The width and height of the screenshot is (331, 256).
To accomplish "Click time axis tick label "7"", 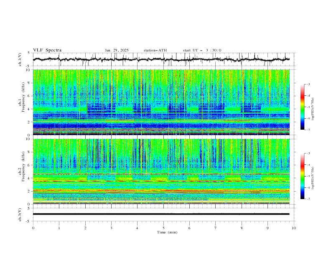I will coord(216,228).
